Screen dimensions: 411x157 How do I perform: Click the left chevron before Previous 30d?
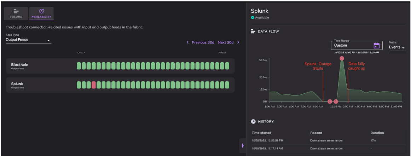[187, 42]
